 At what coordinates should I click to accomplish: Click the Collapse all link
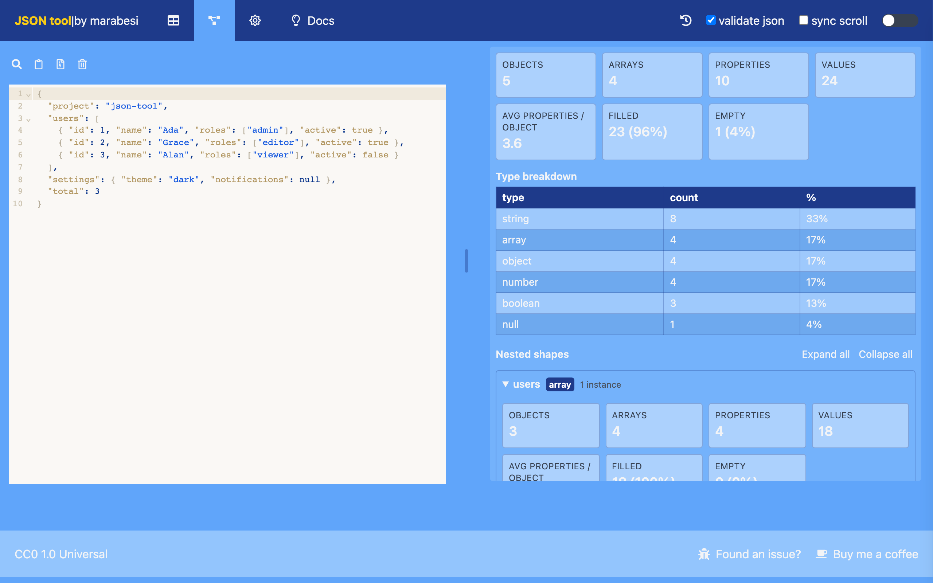point(885,354)
